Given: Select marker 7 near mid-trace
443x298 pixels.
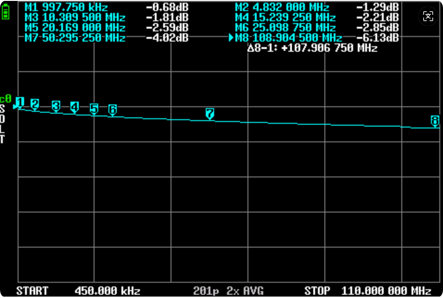Looking at the screenshot, I should point(209,114).
